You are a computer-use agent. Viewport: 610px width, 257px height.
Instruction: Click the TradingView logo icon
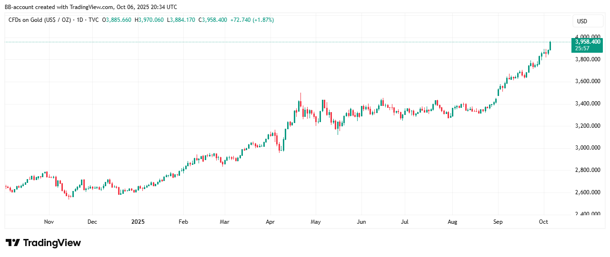(x=13, y=243)
